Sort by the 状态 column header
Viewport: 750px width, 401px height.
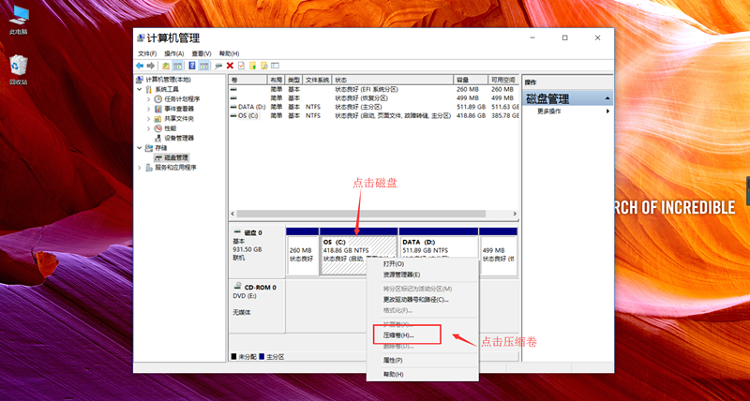point(393,80)
